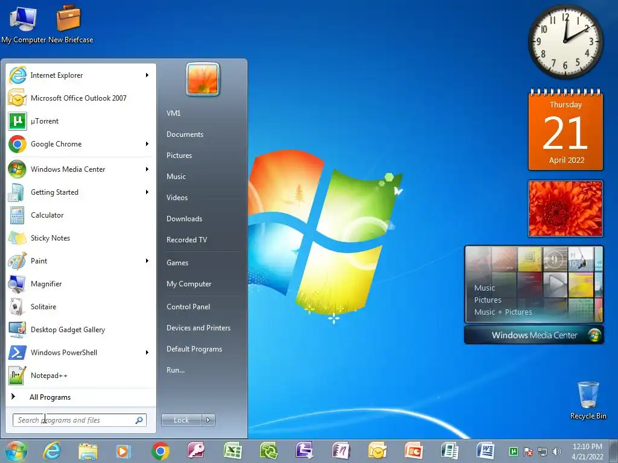Open Internet Explorer from the taskbar

tap(52, 451)
